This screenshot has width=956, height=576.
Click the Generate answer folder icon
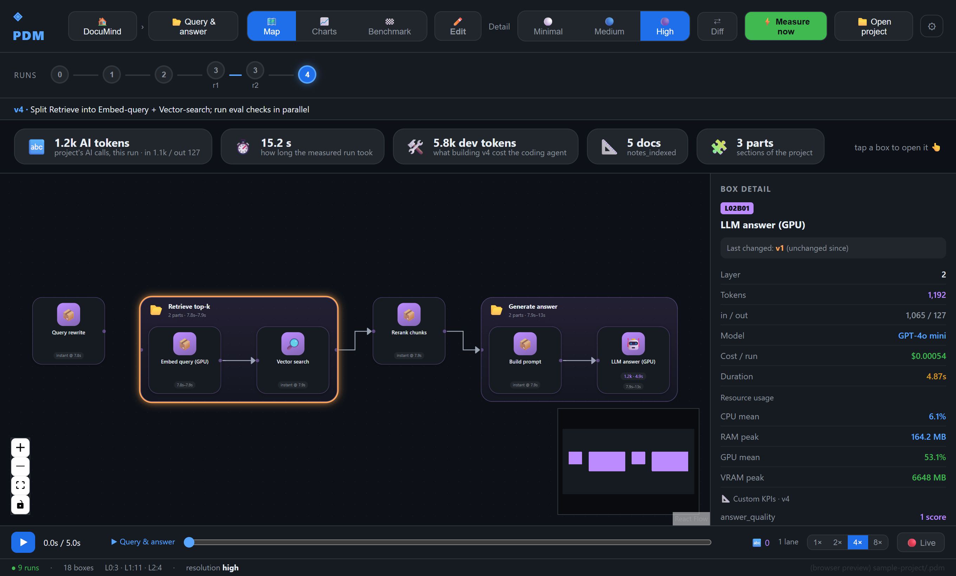tap(497, 310)
